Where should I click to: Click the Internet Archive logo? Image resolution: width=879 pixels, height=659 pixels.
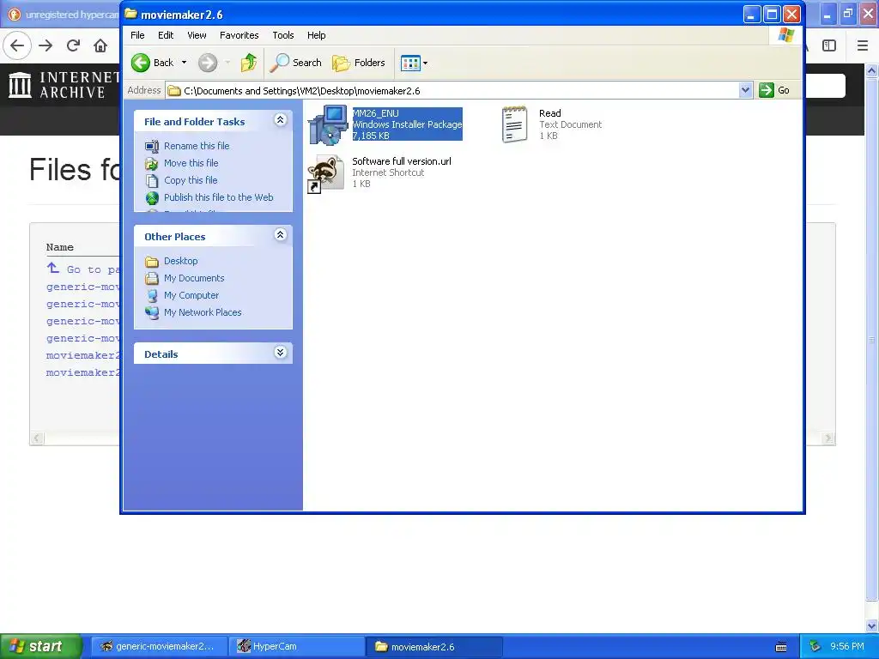[64, 85]
